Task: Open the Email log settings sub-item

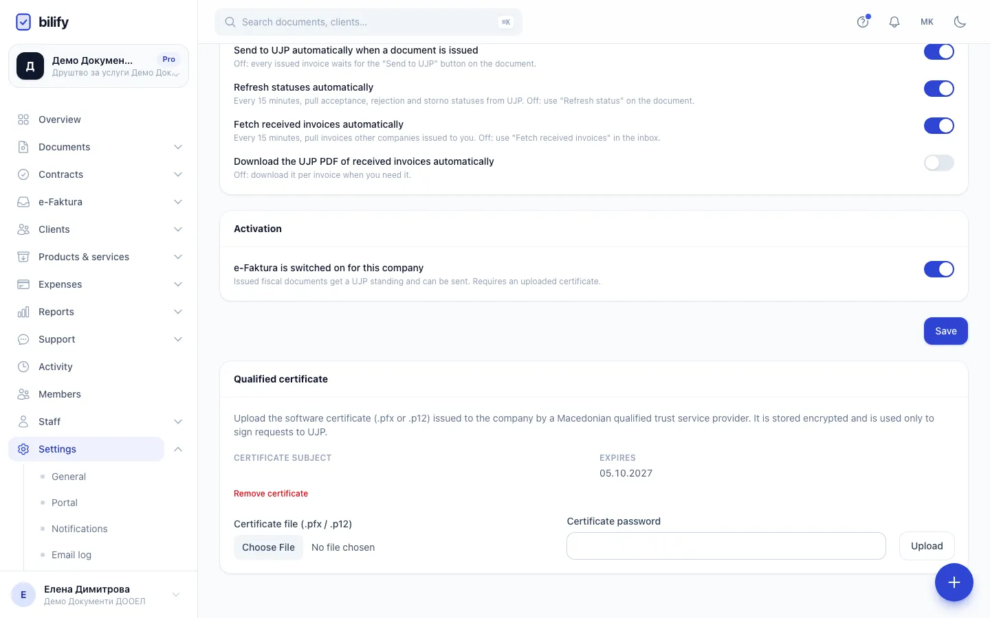Action: click(x=71, y=555)
